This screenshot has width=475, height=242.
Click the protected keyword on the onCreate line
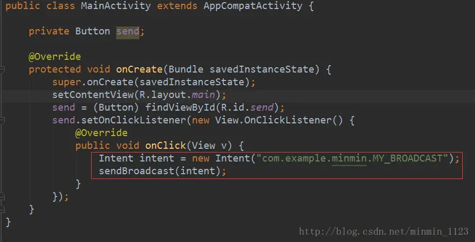click(55, 69)
